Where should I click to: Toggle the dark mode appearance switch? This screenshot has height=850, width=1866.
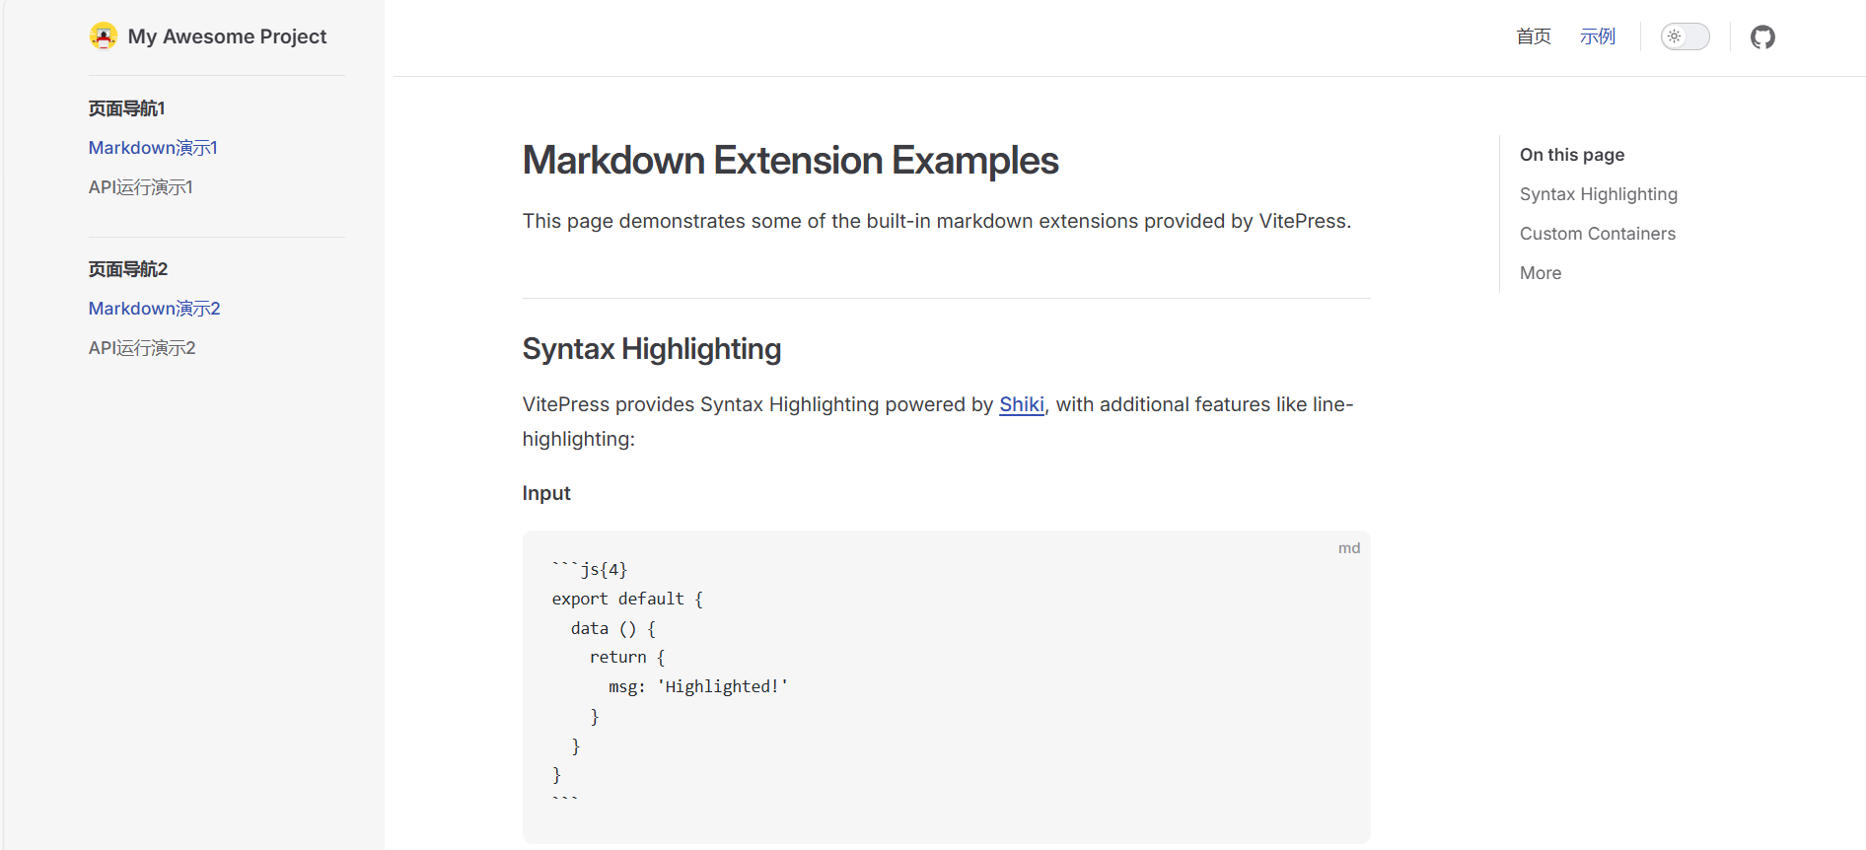click(x=1685, y=36)
